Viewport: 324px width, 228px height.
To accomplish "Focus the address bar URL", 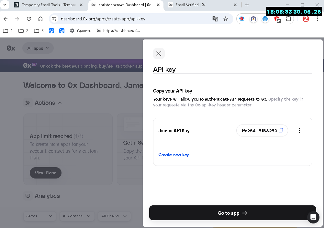I will tap(103, 19).
